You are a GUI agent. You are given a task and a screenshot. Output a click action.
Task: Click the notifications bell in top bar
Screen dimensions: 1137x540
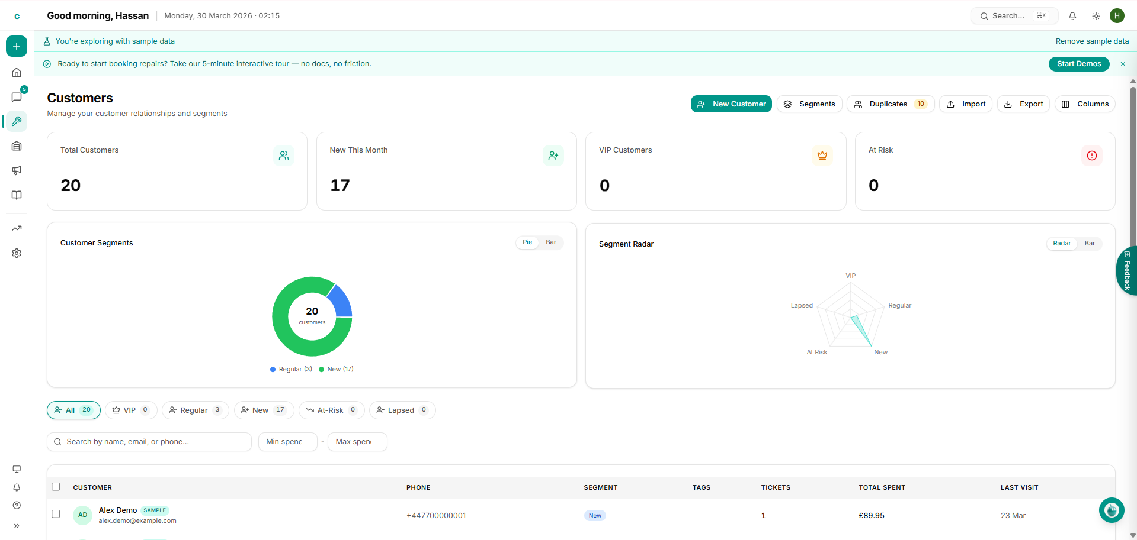point(1072,16)
